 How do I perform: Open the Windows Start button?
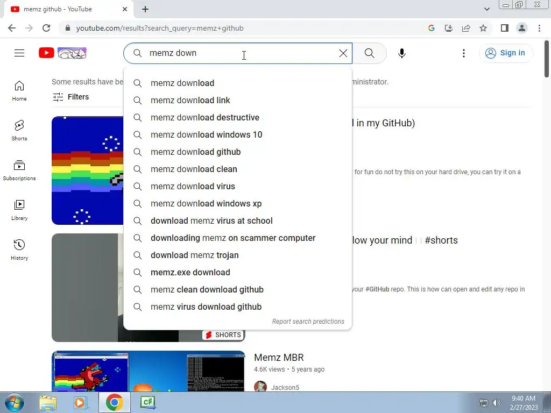[14, 402]
